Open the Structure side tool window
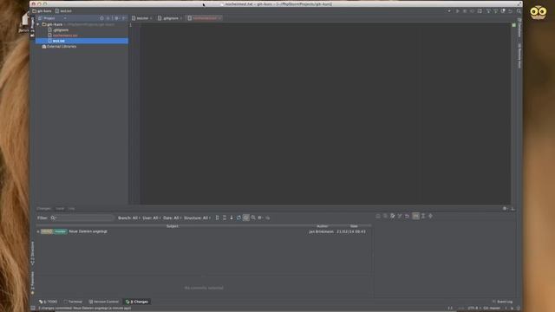The height and width of the screenshot is (312, 555). 33,253
